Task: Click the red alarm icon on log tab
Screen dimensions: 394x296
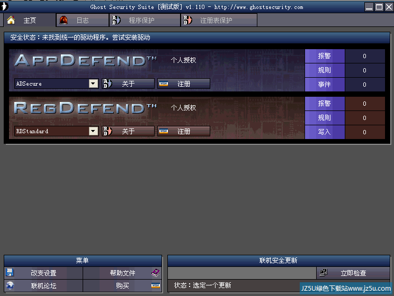Action: [64, 20]
